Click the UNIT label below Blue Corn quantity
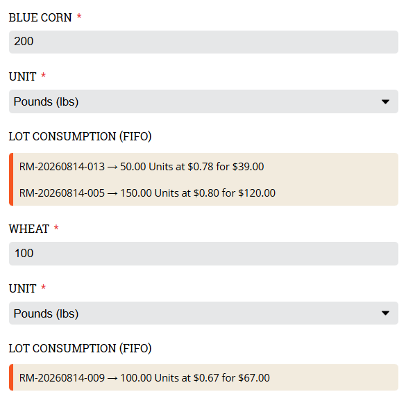The height and width of the screenshot is (401, 406). tap(22, 76)
